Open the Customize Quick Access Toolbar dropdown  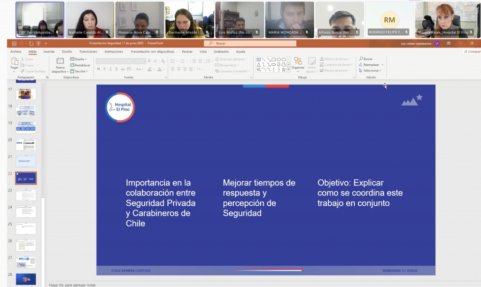(46, 44)
